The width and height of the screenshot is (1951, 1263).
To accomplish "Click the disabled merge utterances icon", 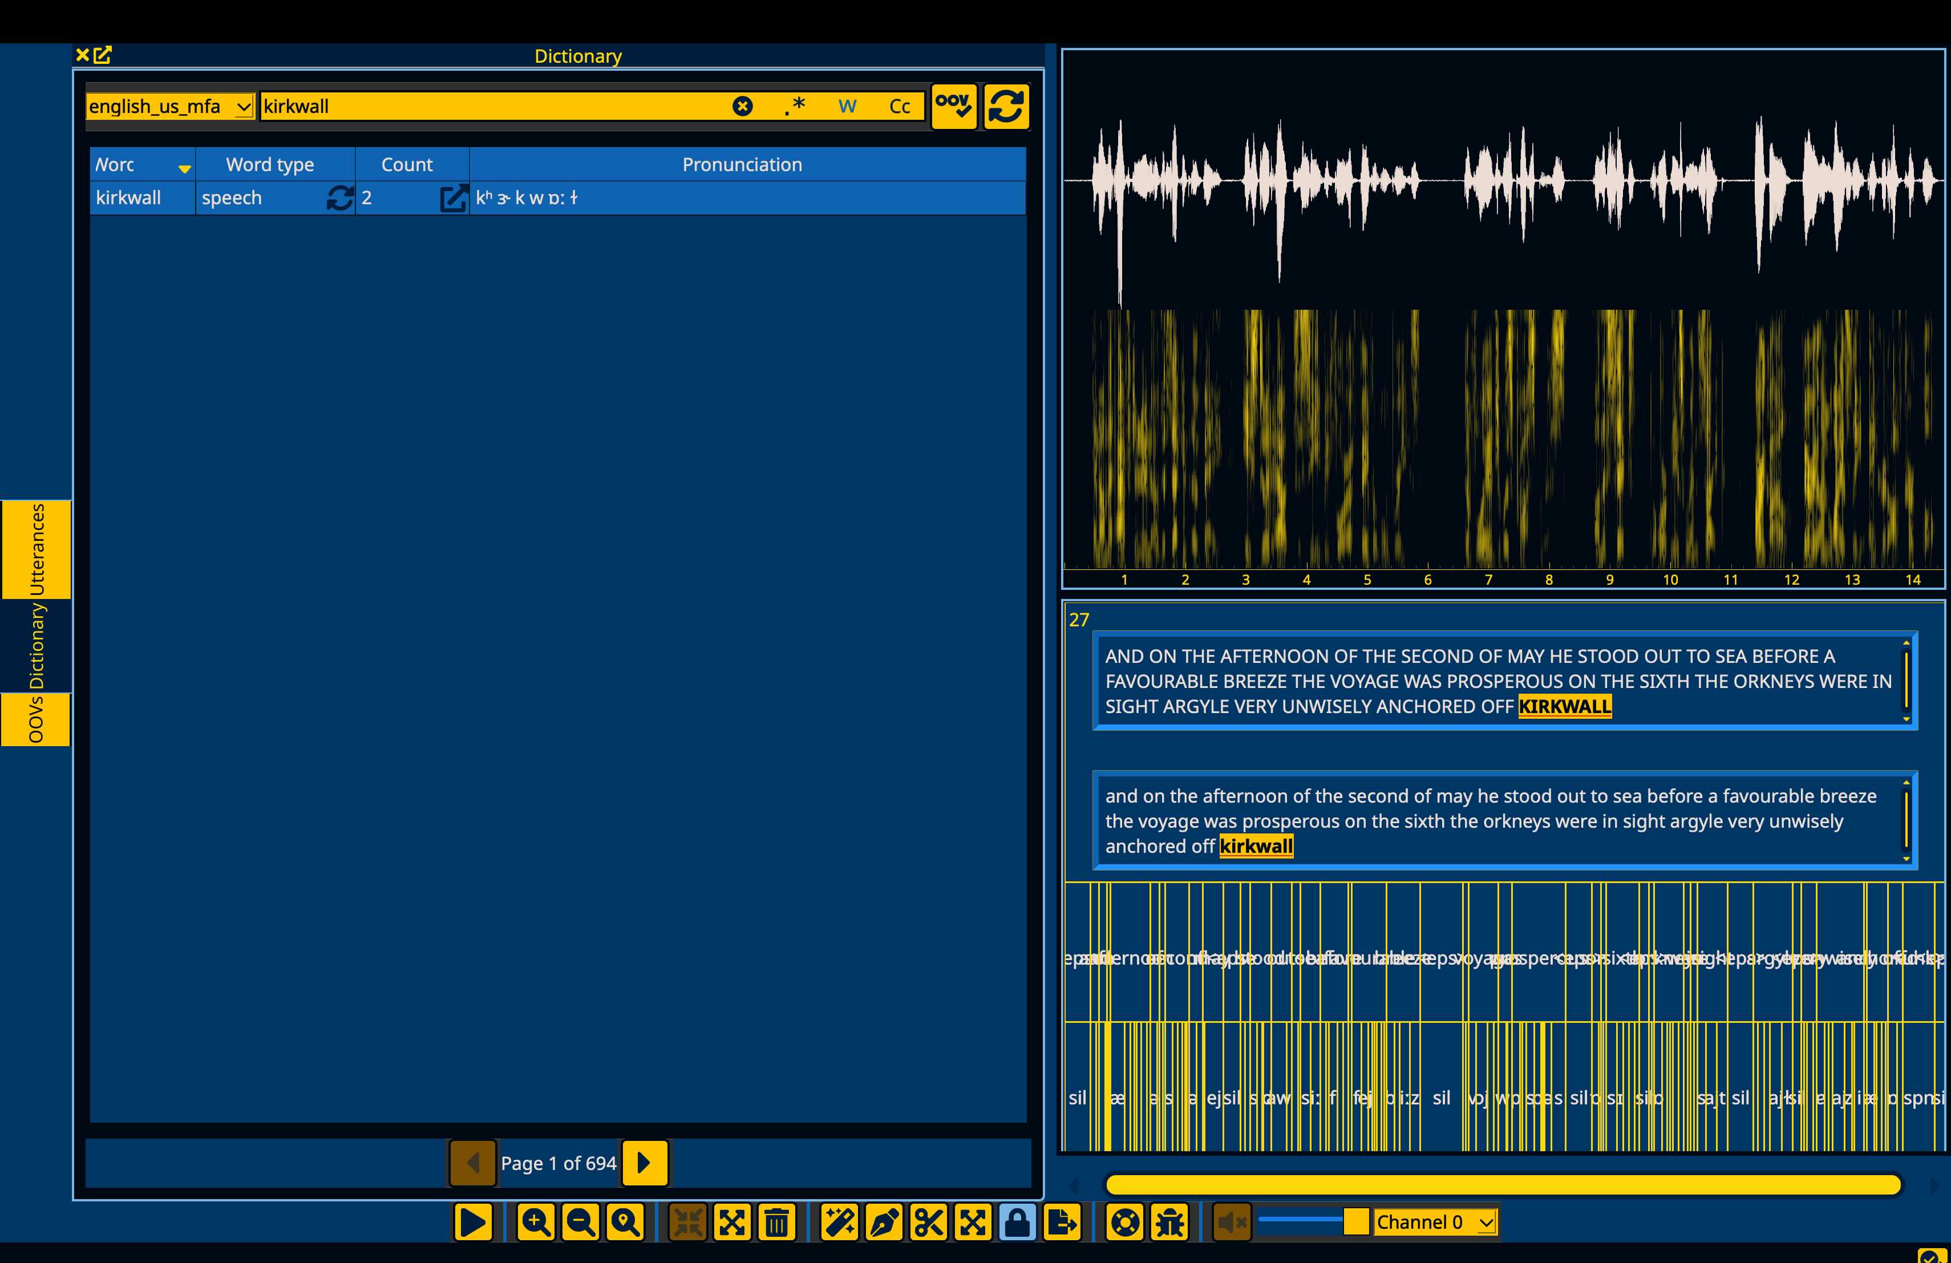I will pos(688,1222).
